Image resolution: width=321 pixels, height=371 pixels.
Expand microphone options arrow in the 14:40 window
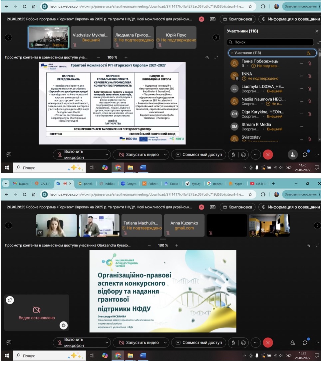[x=107, y=155]
